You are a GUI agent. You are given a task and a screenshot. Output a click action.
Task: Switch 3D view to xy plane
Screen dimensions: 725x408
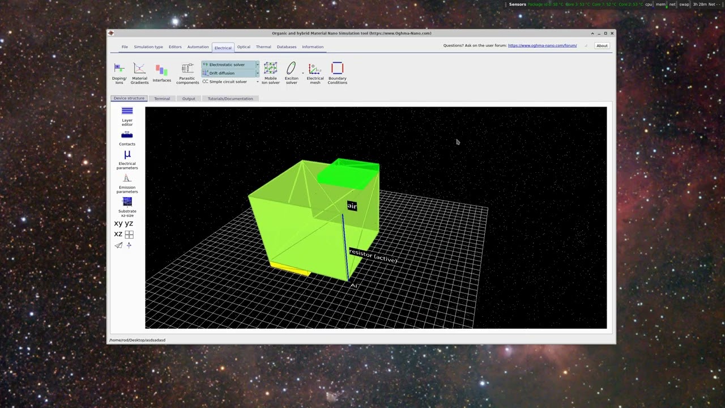tap(118, 224)
